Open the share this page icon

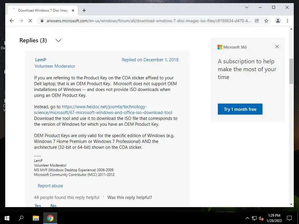(257, 21)
